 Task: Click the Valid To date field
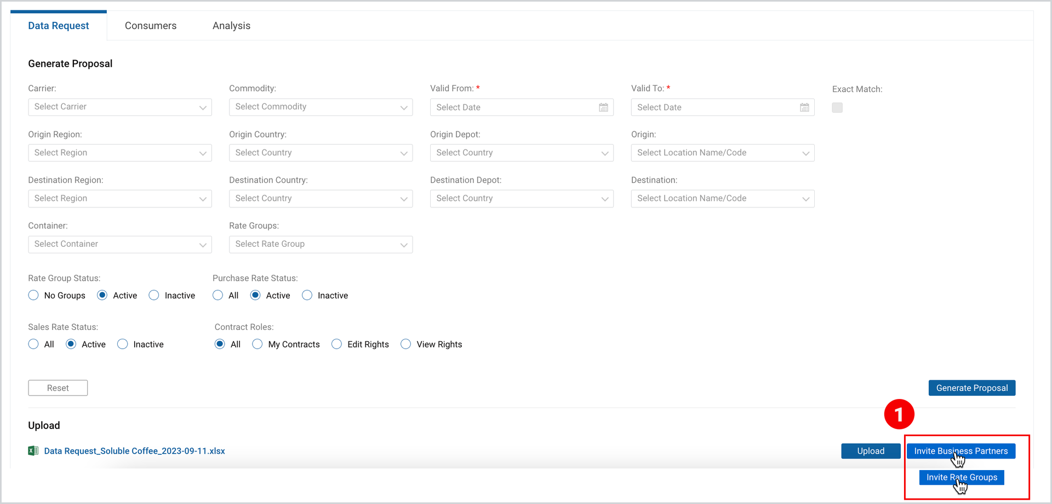click(723, 107)
